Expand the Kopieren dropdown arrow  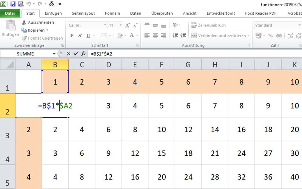pyautogui.click(x=48, y=30)
